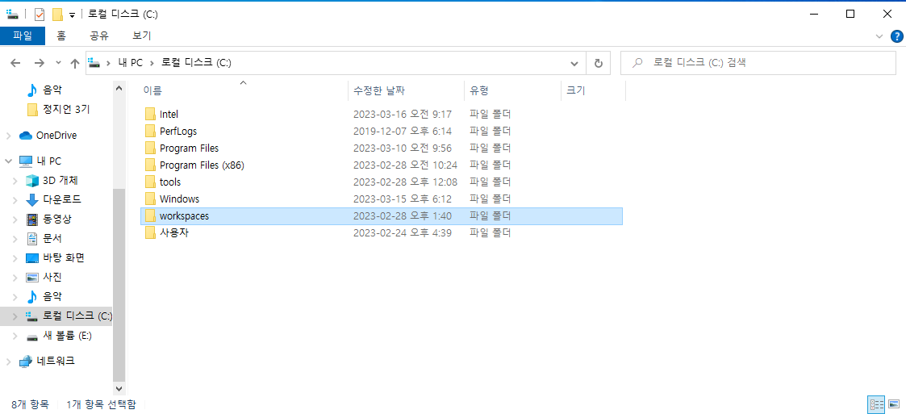Go forward with the forward arrow
This screenshot has width=906, height=414.
tap(40, 63)
